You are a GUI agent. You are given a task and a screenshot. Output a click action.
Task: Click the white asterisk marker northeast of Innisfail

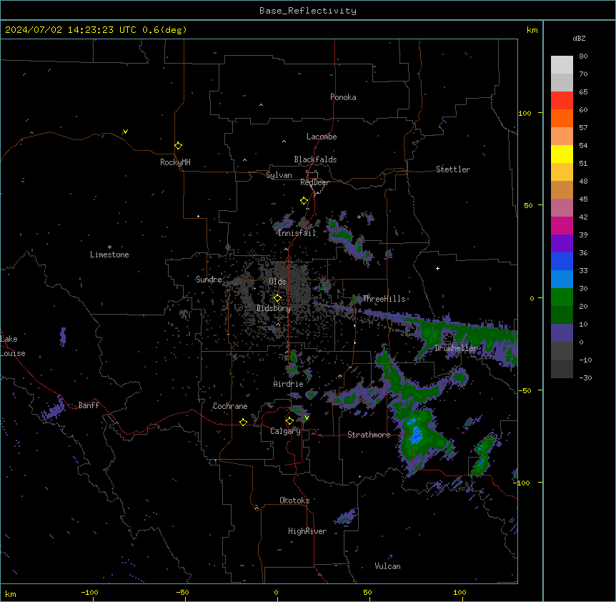point(359,217)
